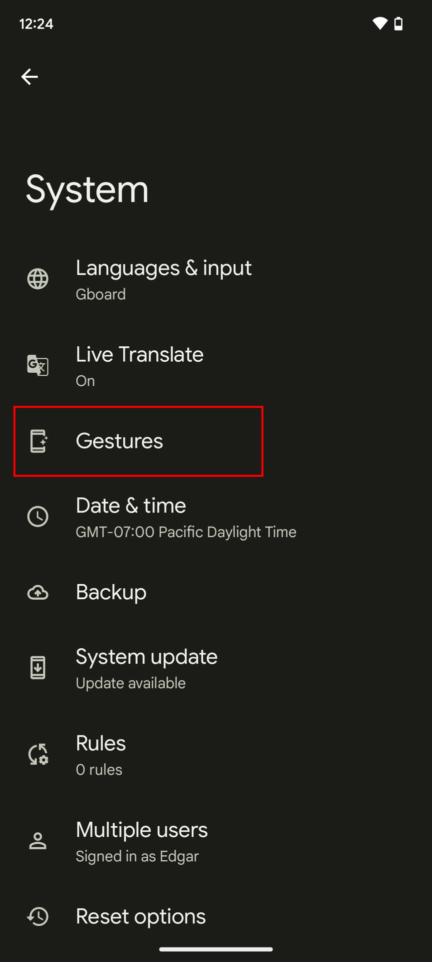
Task: Tap the Multiple users person icon
Action: click(38, 841)
